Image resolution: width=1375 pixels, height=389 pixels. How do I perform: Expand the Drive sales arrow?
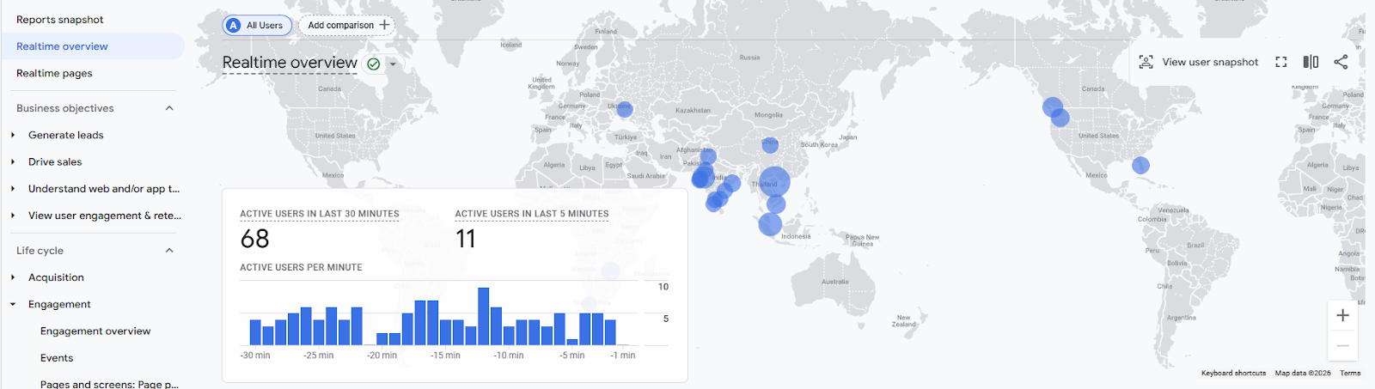click(x=13, y=161)
